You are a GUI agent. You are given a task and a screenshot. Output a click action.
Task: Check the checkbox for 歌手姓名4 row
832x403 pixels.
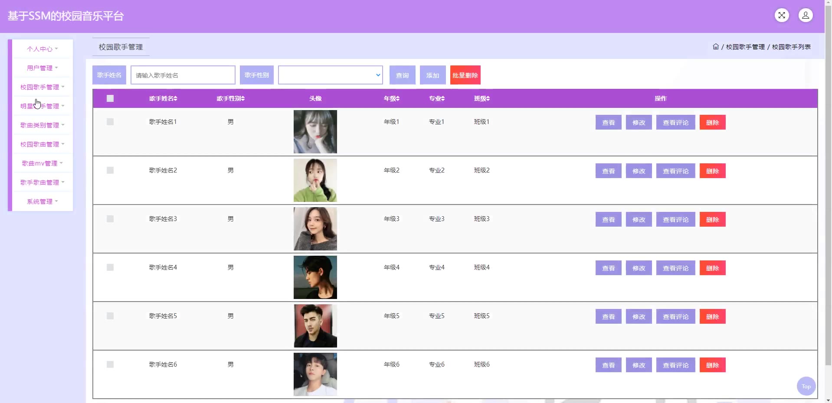point(110,267)
